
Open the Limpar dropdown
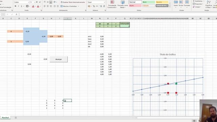click(x=197, y=7)
